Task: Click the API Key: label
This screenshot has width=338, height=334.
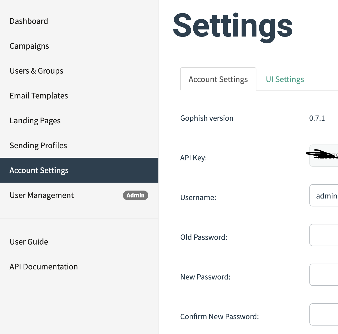Action: click(194, 158)
